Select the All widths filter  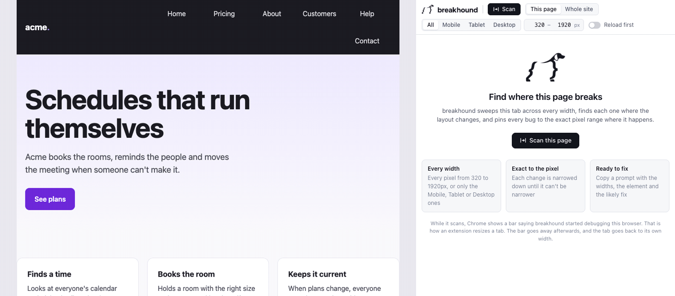(x=430, y=25)
